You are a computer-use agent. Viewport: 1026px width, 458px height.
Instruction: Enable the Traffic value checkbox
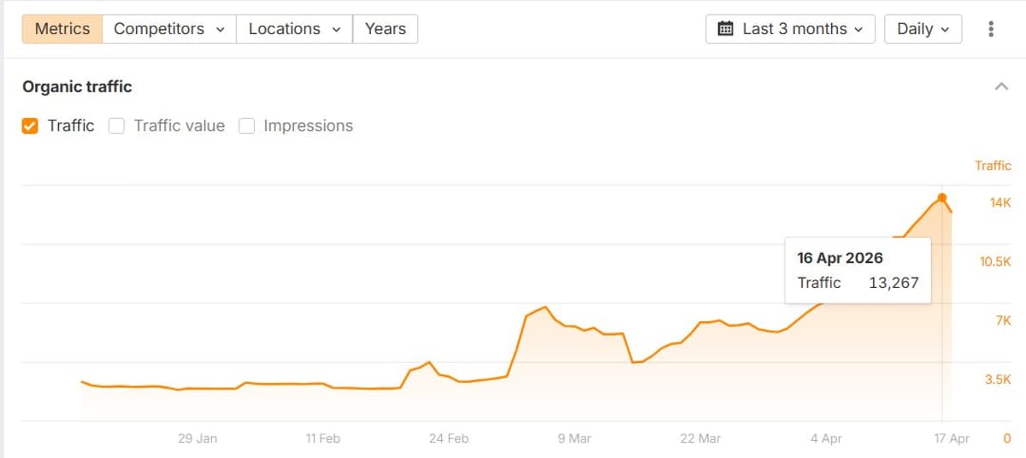click(x=117, y=126)
